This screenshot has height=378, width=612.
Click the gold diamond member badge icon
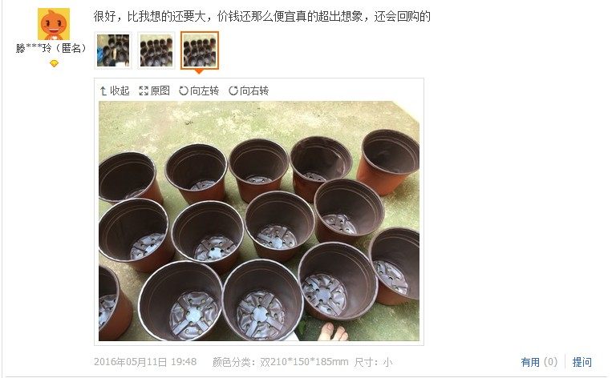(55, 63)
